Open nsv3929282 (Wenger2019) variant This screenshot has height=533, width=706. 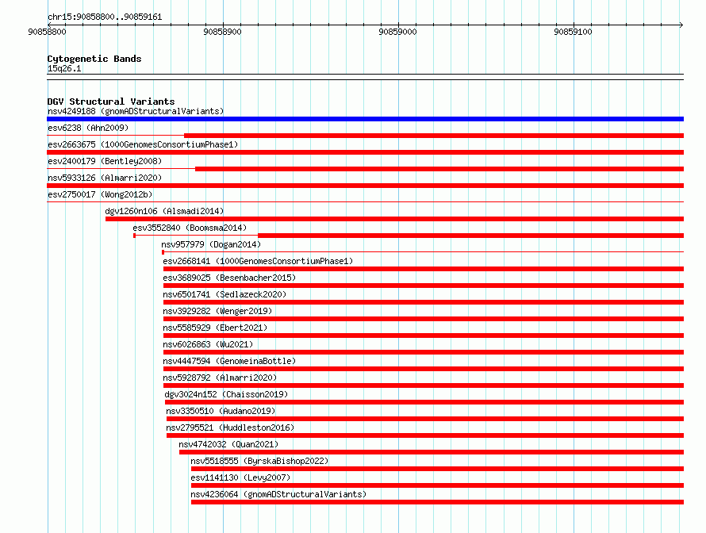tap(217, 311)
